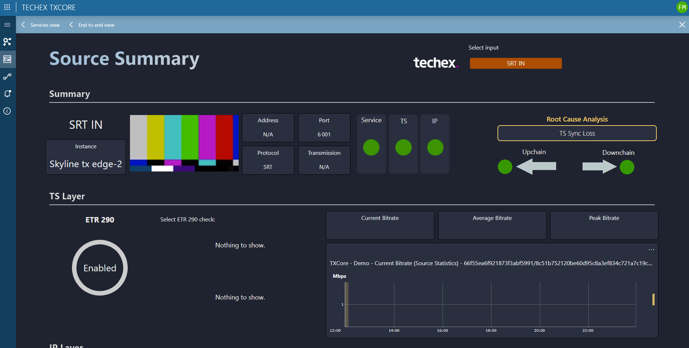Click the 'TS Layer' section heading
This screenshot has height=348, width=689.
click(x=67, y=196)
